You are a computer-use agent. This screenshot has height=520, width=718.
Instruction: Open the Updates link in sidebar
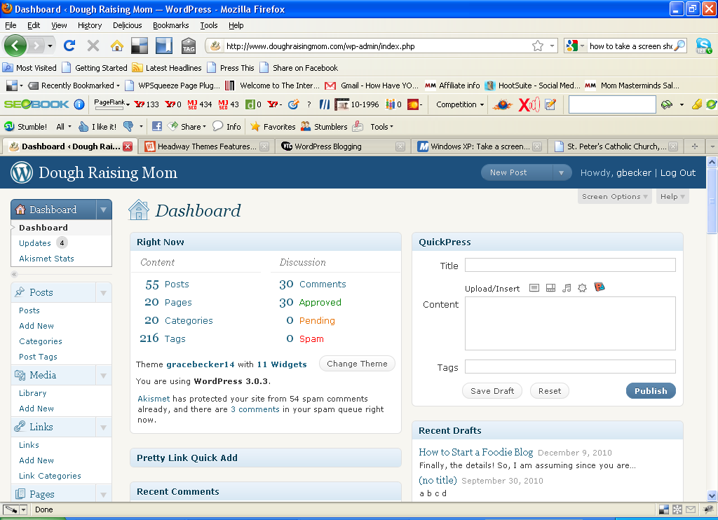(x=35, y=243)
